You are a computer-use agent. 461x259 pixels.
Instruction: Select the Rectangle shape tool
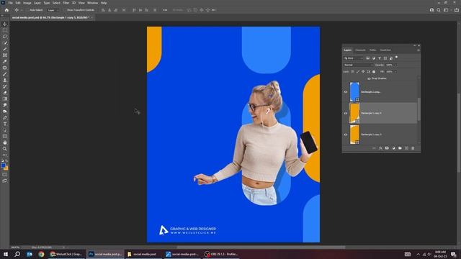(x=5, y=136)
